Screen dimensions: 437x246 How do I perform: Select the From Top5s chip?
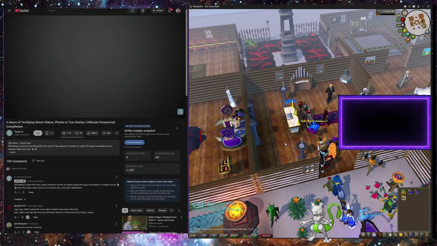coord(137,210)
